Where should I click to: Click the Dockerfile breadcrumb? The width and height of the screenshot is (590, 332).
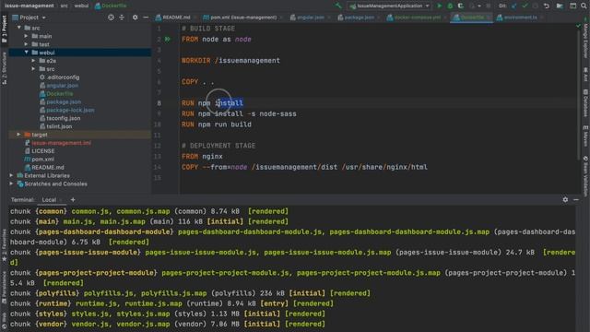[x=111, y=6]
